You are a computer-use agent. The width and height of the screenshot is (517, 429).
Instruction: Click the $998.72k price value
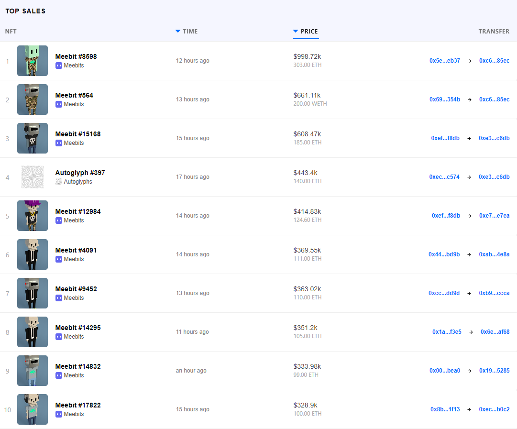pos(307,56)
